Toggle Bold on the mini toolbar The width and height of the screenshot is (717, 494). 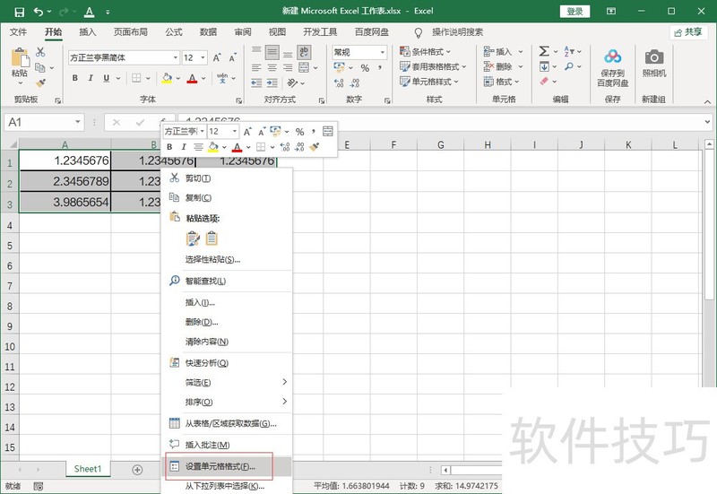169,147
